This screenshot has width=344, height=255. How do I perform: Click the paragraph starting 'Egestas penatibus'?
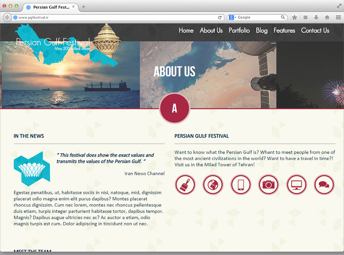[89, 208]
